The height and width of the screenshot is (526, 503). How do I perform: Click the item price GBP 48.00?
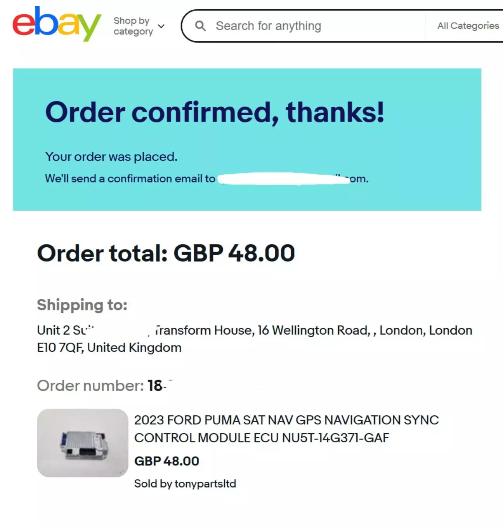167,461
